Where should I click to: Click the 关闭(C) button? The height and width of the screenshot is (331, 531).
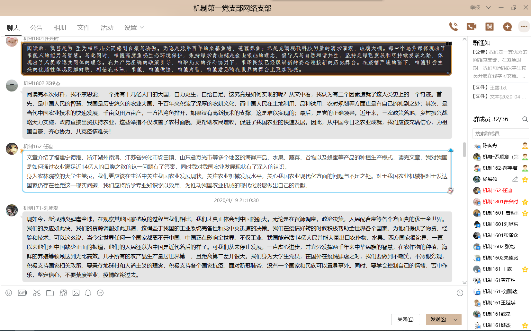405,319
